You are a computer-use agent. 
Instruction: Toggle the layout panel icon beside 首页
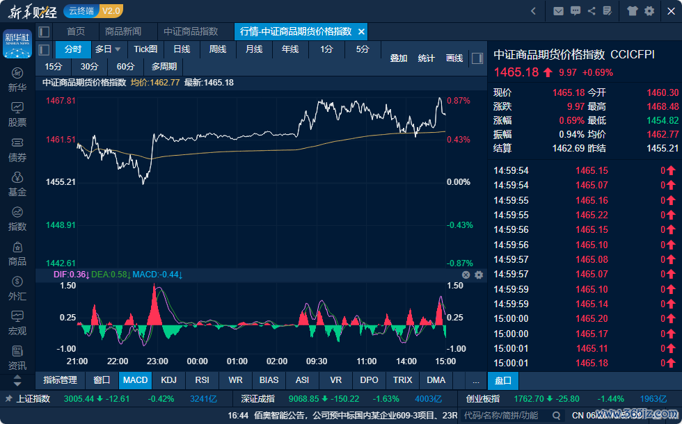(x=44, y=32)
